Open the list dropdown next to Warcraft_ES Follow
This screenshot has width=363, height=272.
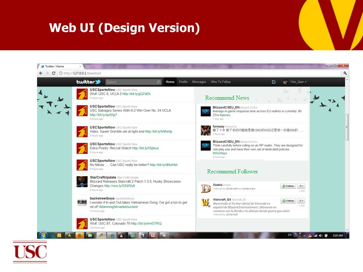coord(301,201)
